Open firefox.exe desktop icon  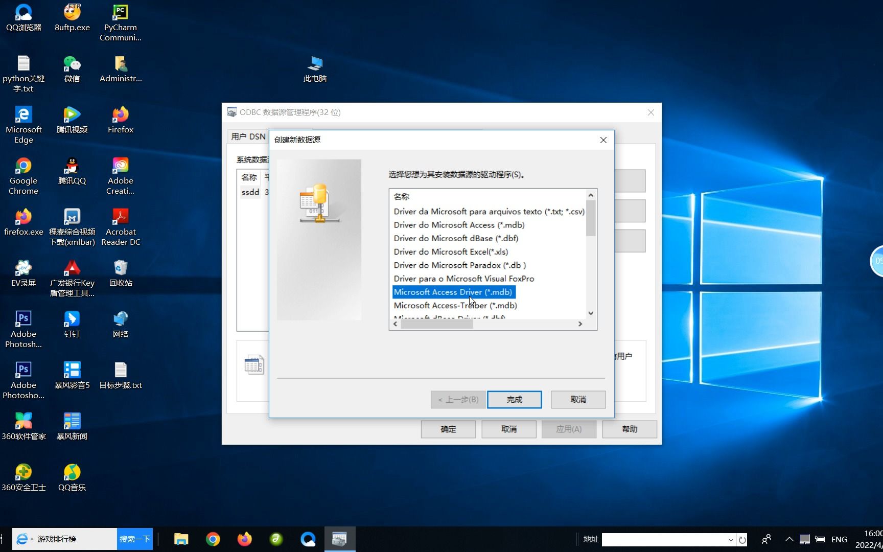(x=24, y=222)
